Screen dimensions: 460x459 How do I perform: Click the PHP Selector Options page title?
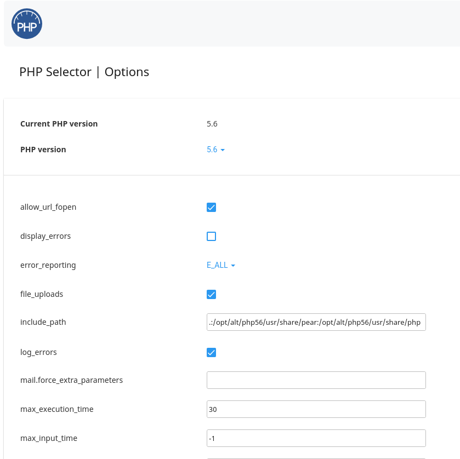84,72
